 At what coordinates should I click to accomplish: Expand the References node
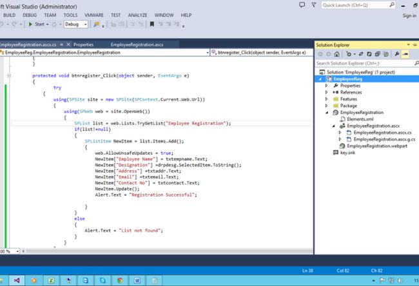point(327,92)
